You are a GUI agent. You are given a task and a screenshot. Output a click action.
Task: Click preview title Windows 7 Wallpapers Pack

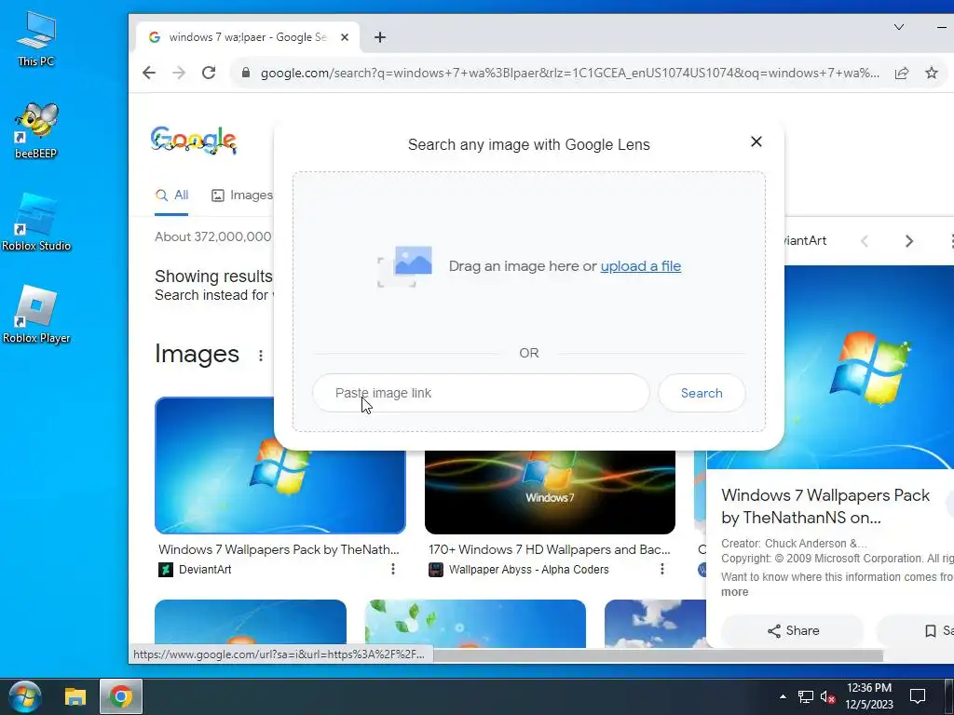pos(825,506)
